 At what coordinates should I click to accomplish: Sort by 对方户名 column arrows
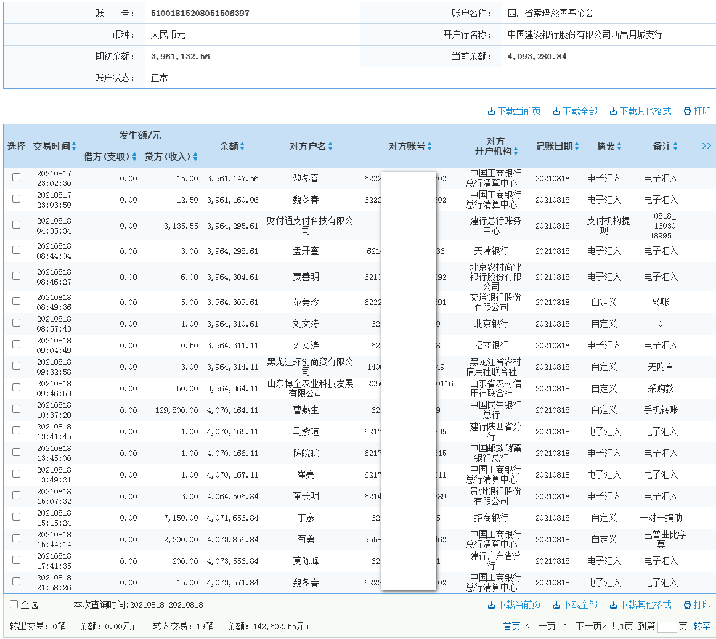[x=330, y=146]
